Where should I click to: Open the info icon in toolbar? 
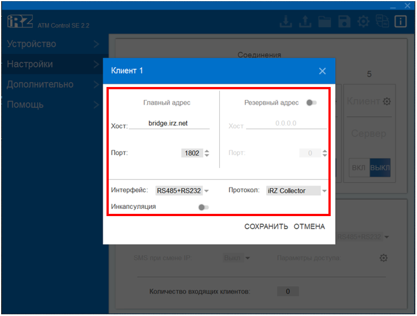coord(401,22)
